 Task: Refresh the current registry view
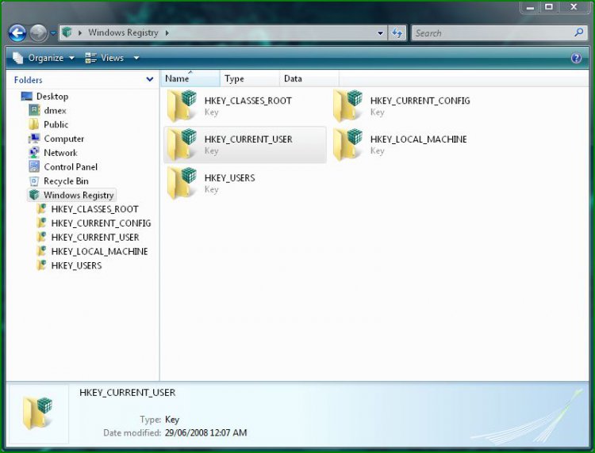coord(397,33)
